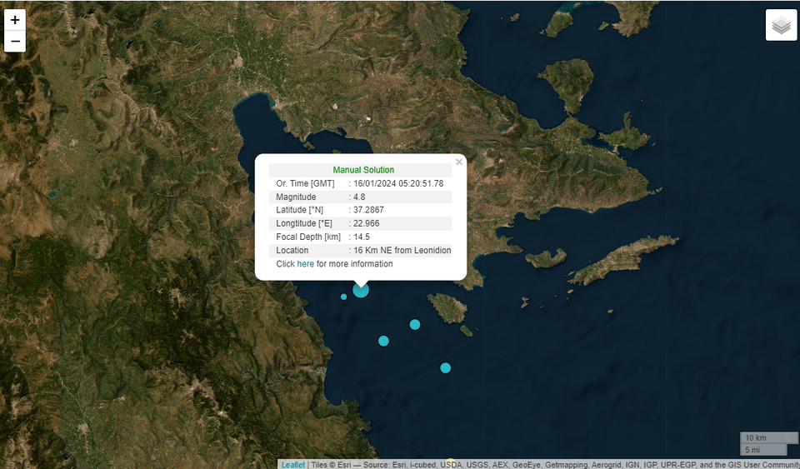Select the marker south-southeast of the largest circle
Screen dimensions: 800x469
[x=383, y=341]
